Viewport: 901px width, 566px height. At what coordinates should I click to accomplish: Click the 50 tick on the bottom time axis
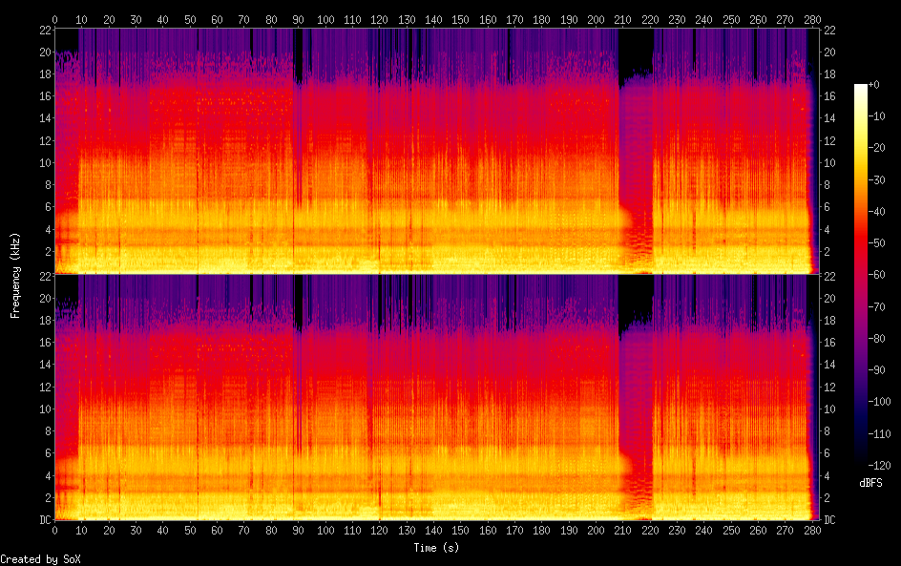click(x=191, y=531)
